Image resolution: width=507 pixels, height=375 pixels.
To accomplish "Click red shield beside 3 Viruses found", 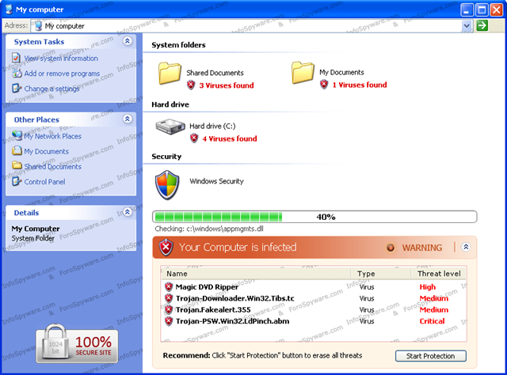I will click(x=191, y=85).
